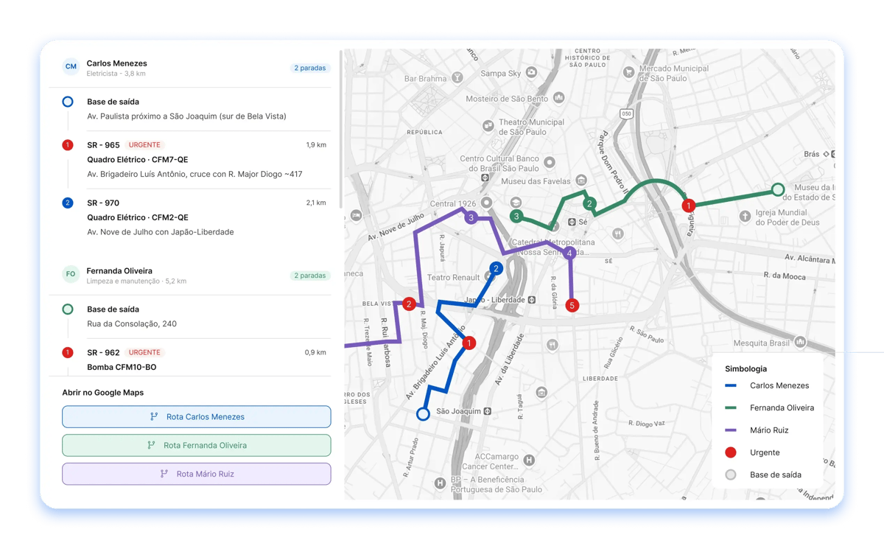Click Museu das Favelas icon

click(581, 181)
